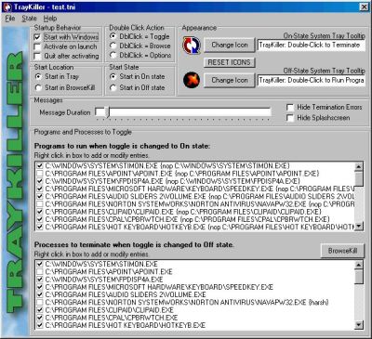Select Start in On state

(113, 76)
